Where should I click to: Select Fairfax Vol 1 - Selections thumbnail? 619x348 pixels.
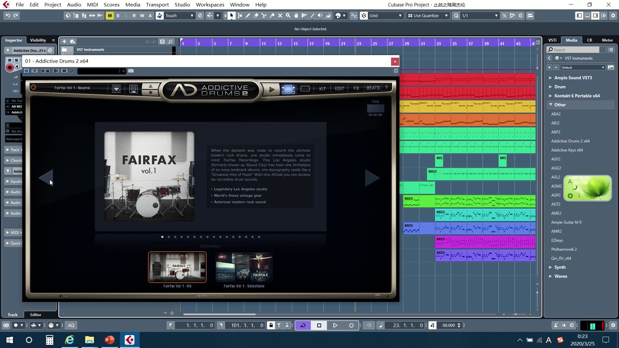click(244, 267)
